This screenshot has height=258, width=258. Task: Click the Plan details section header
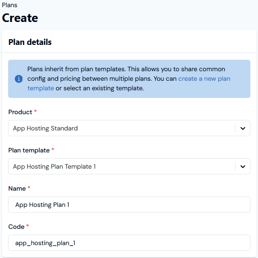click(x=30, y=42)
